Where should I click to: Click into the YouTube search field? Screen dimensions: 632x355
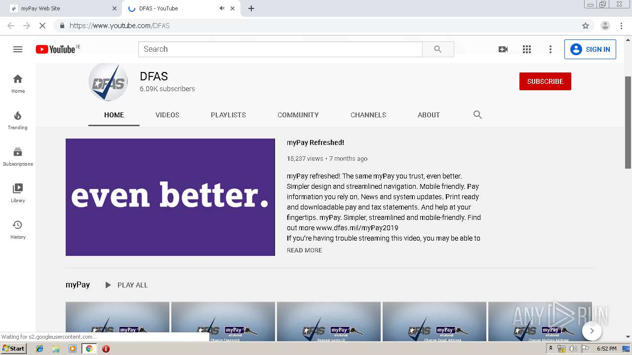coord(280,49)
